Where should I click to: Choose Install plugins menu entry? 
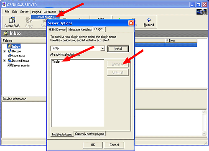click(45, 17)
